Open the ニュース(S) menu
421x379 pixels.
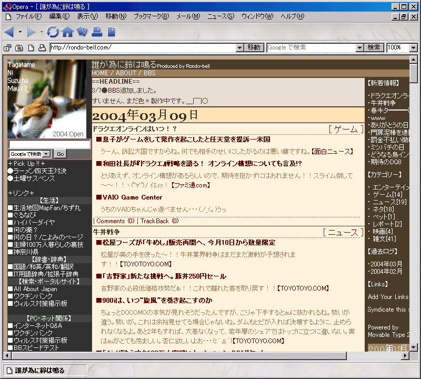click(220, 16)
